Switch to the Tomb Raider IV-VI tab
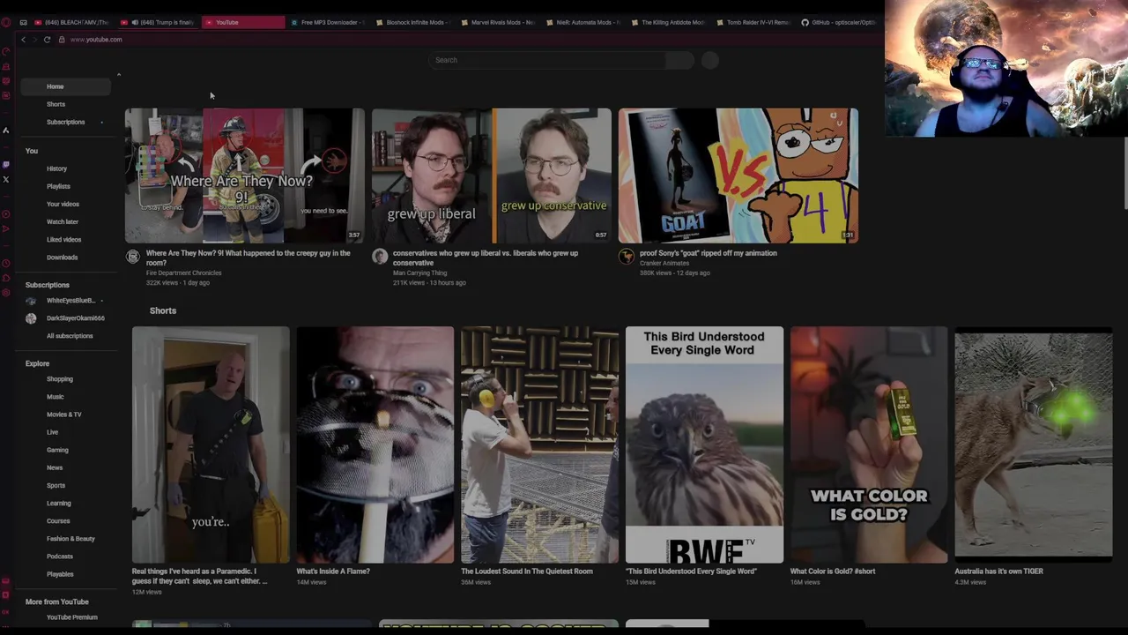1128x635 pixels. [x=753, y=22]
